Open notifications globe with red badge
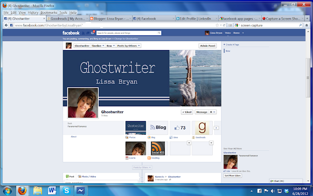 click(92, 33)
